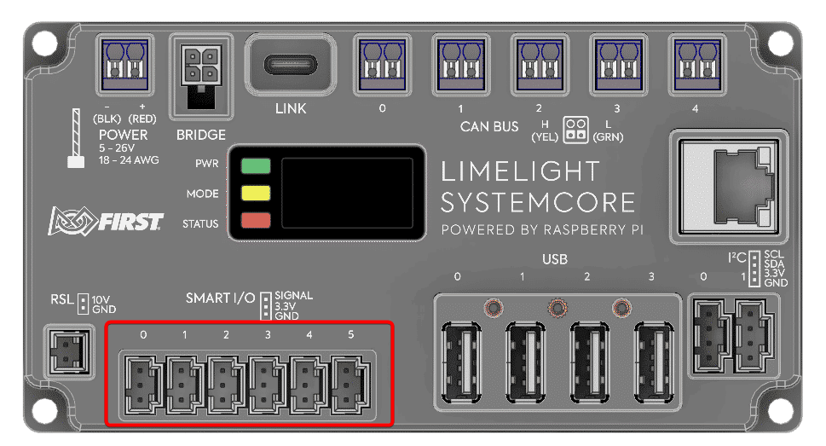Click USB port 3
The height and width of the screenshot is (446, 826).
pos(655,362)
